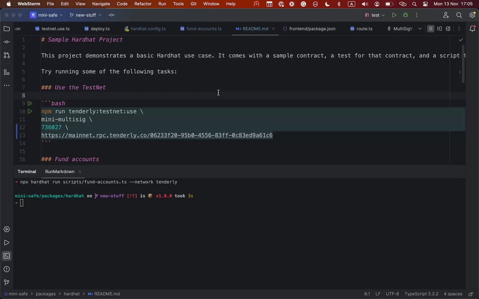Select the RunMarkdown terminal tab

click(60, 172)
